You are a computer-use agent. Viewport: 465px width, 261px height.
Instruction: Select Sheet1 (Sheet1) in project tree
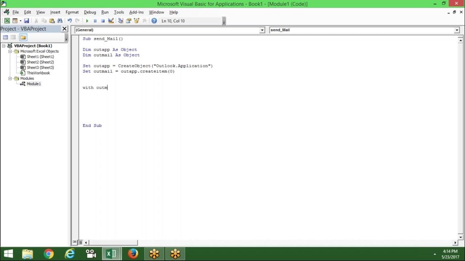click(40, 57)
